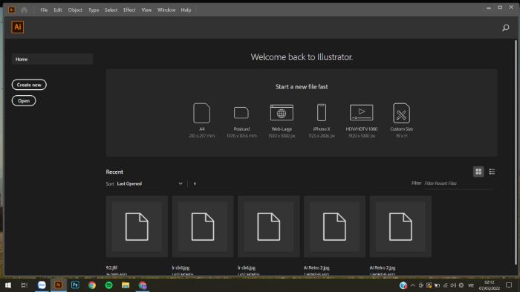Reverse sort order with arrow icon
Screen dimensions: 520x292
(195, 184)
